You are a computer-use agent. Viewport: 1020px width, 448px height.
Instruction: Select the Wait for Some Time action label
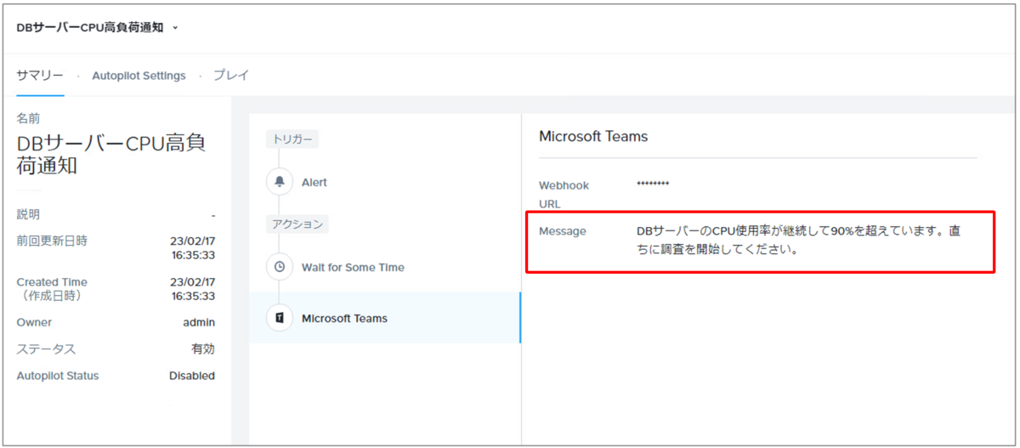pyautogui.click(x=353, y=267)
